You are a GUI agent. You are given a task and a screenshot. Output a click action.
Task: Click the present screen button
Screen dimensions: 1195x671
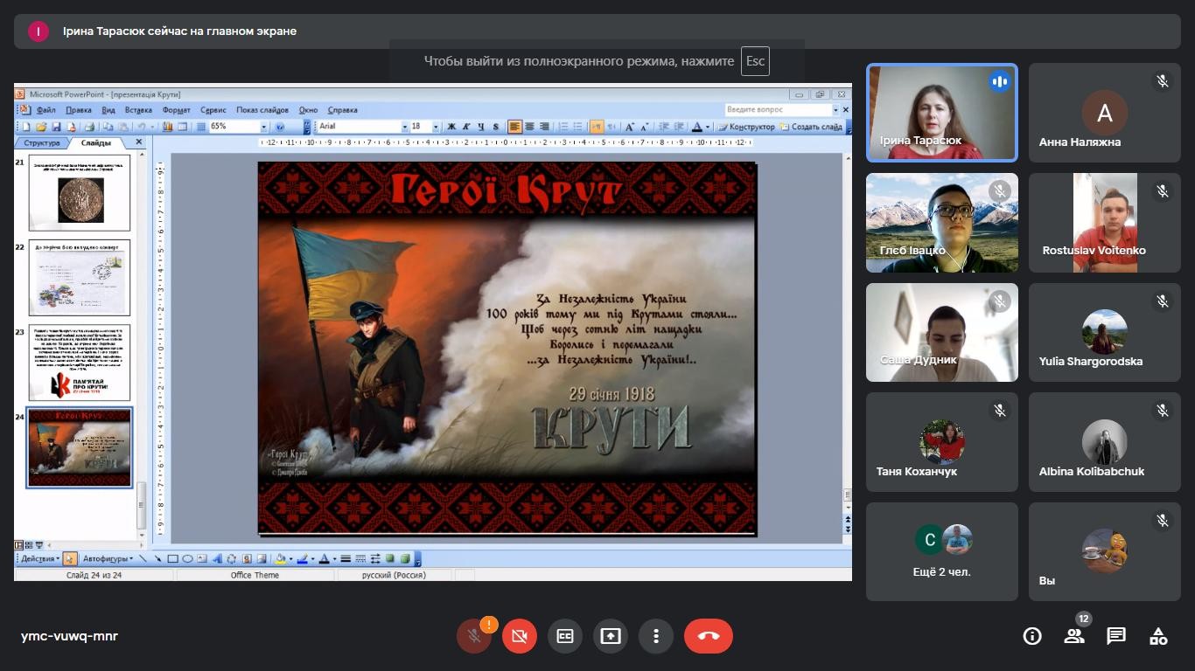pos(611,636)
